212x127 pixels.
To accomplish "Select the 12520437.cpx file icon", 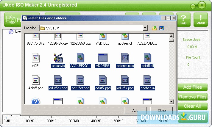I will (x=58, y=37).
